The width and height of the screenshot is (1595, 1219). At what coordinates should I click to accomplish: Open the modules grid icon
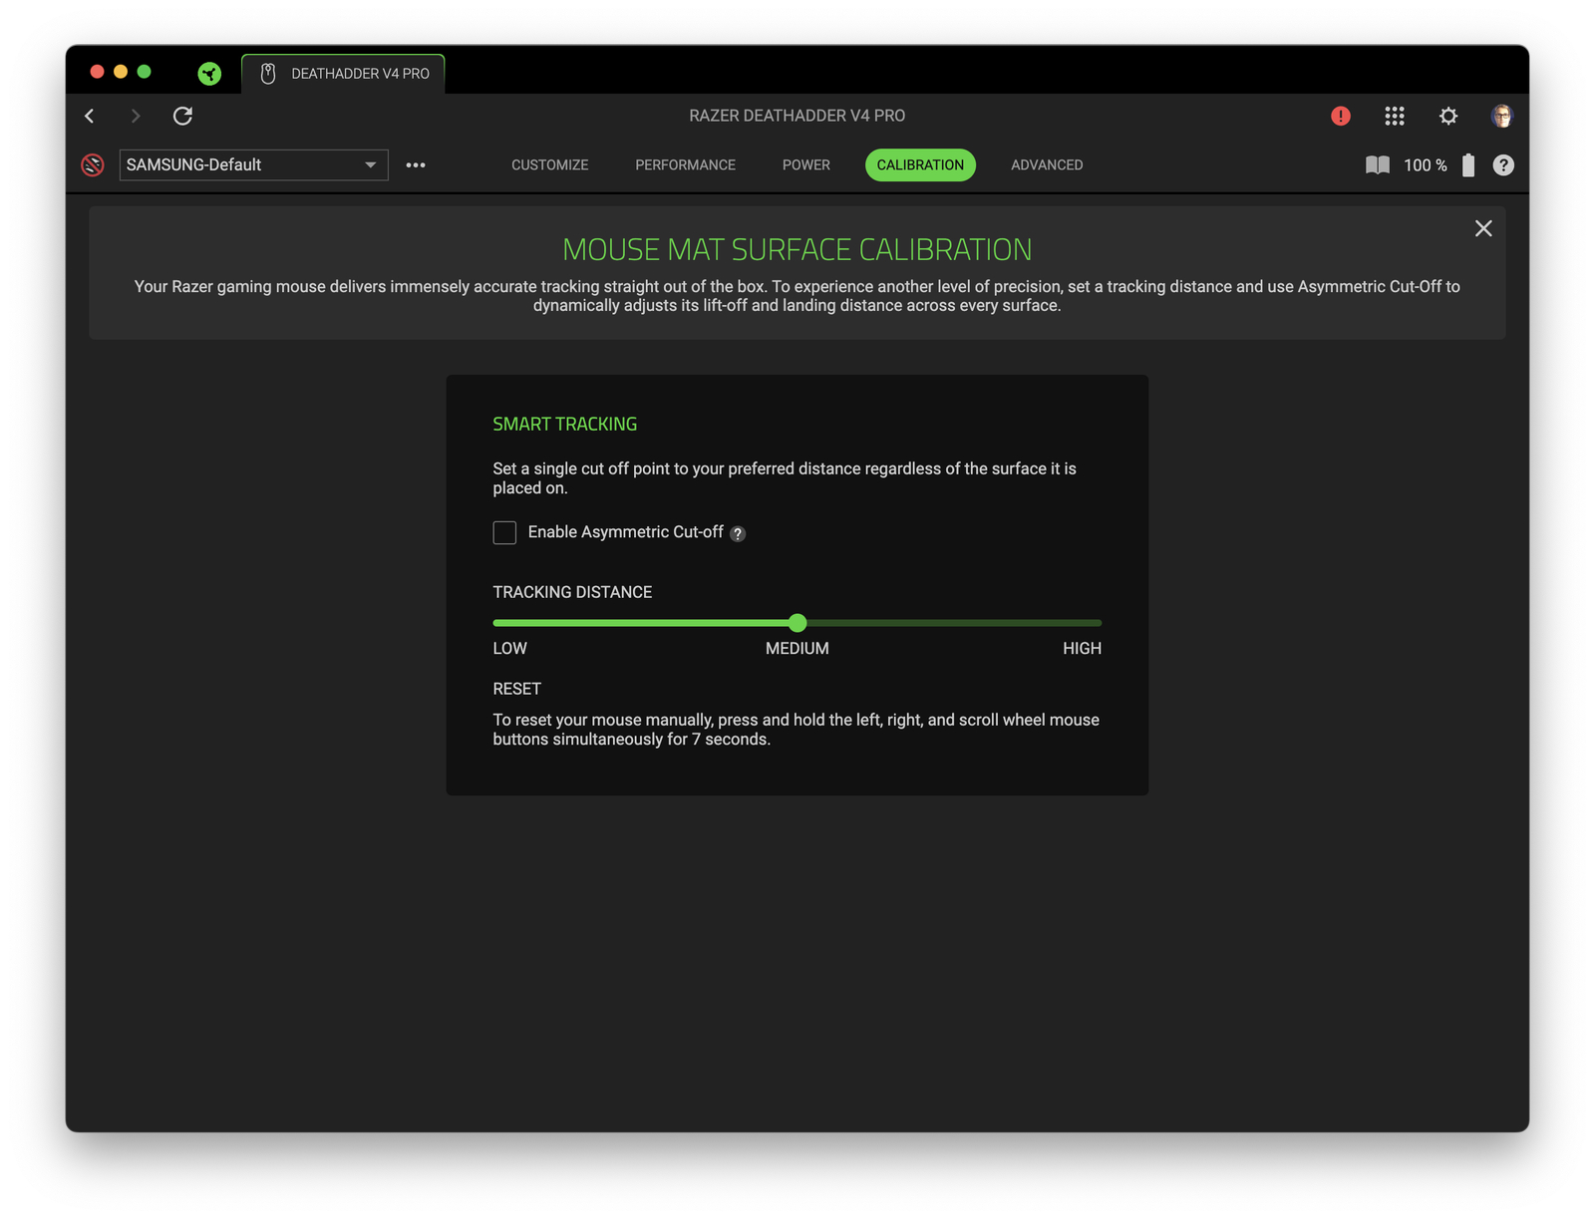click(1395, 116)
